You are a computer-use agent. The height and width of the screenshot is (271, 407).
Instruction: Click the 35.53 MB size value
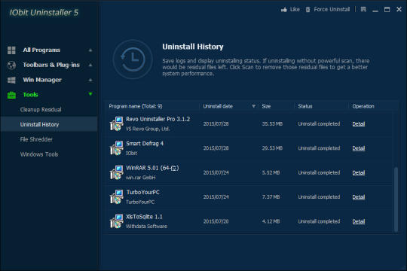click(272, 124)
